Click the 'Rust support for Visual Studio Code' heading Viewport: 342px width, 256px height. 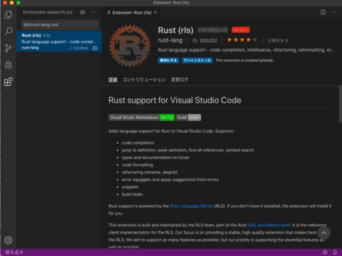(x=174, y=100)
